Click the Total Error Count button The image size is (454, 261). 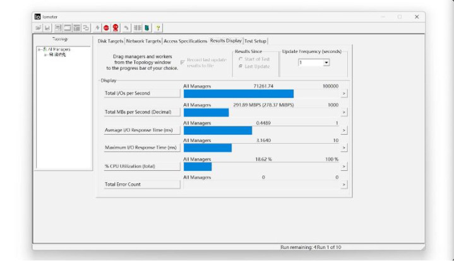coord(142,185)
